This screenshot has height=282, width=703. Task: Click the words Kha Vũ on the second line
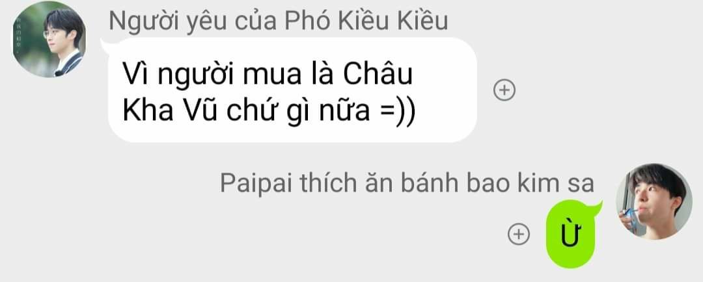(170, 112)
